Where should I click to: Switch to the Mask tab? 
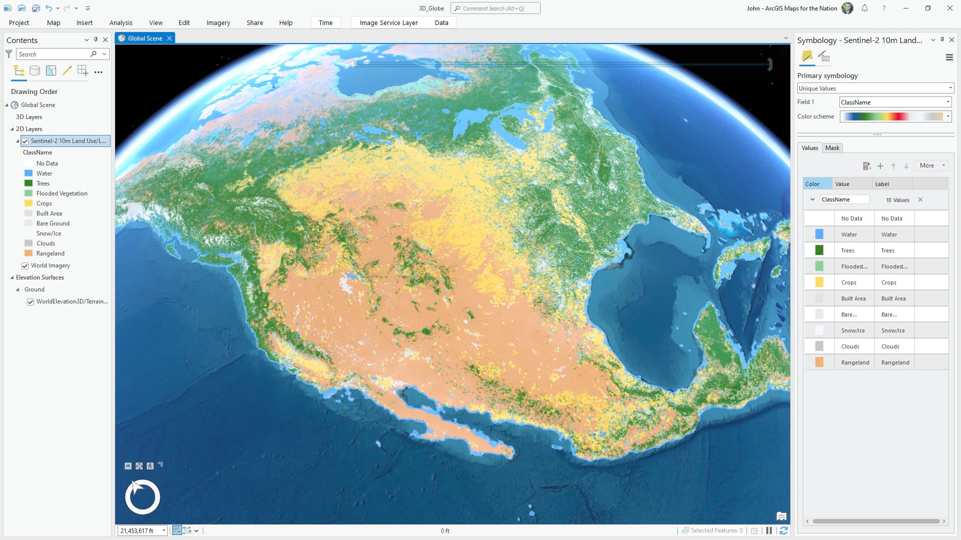tap(832, 148)
